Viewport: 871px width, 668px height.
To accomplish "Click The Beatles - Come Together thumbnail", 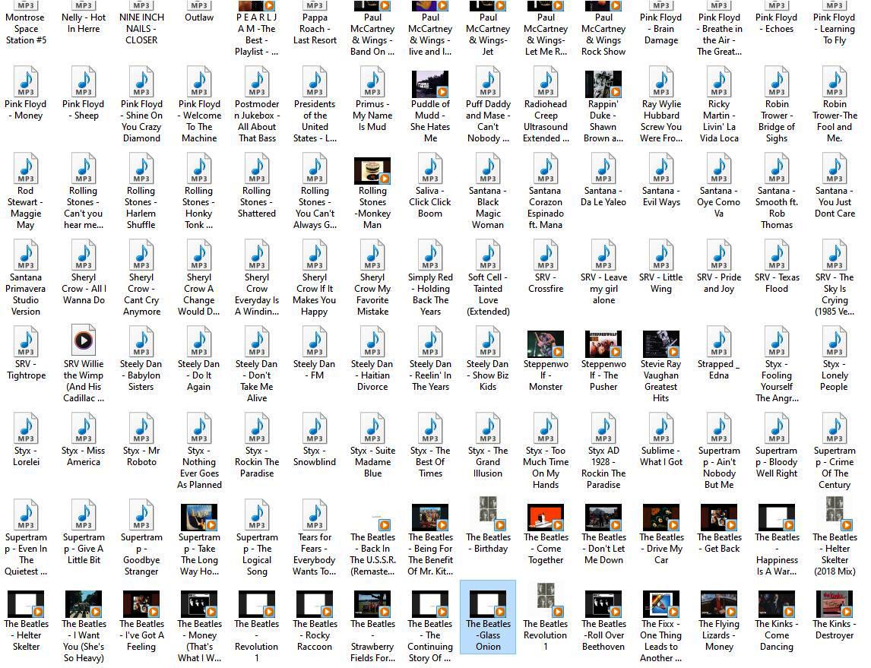I will (546, 517).
